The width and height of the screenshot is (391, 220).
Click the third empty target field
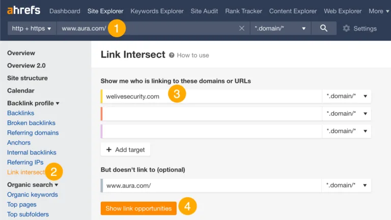[x=211, y=131]
